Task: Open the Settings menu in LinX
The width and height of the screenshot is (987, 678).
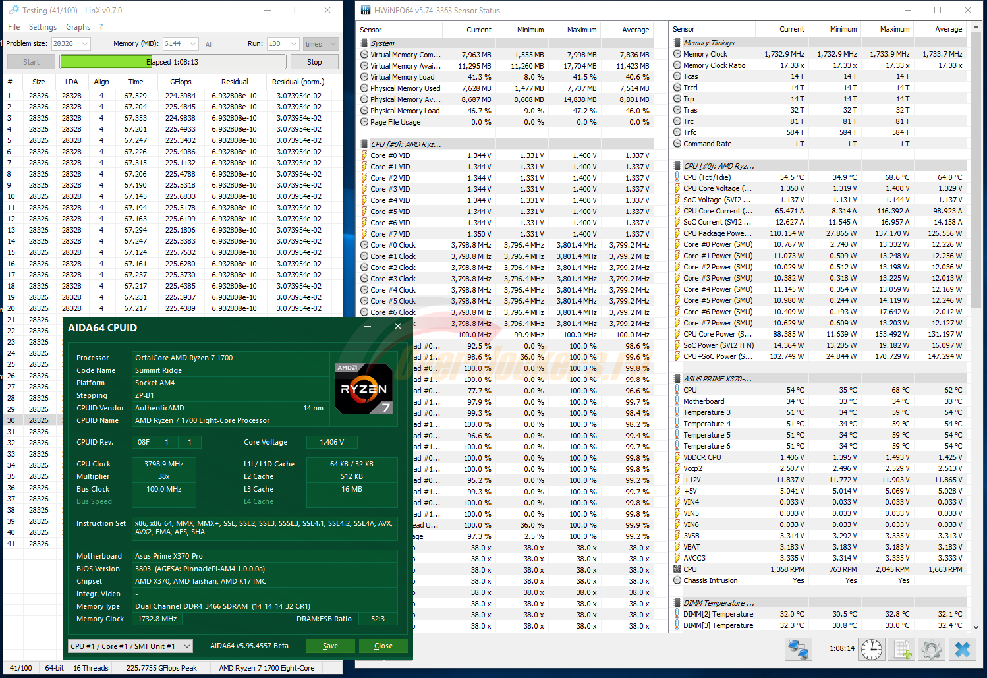Action: (x=43, y=27)
